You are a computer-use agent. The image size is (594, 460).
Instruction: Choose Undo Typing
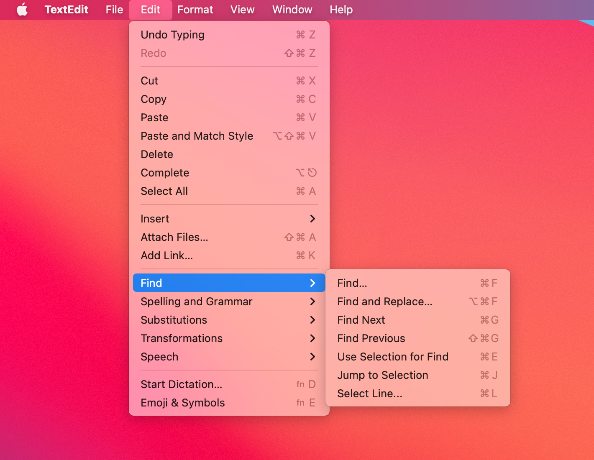(229, 35)
